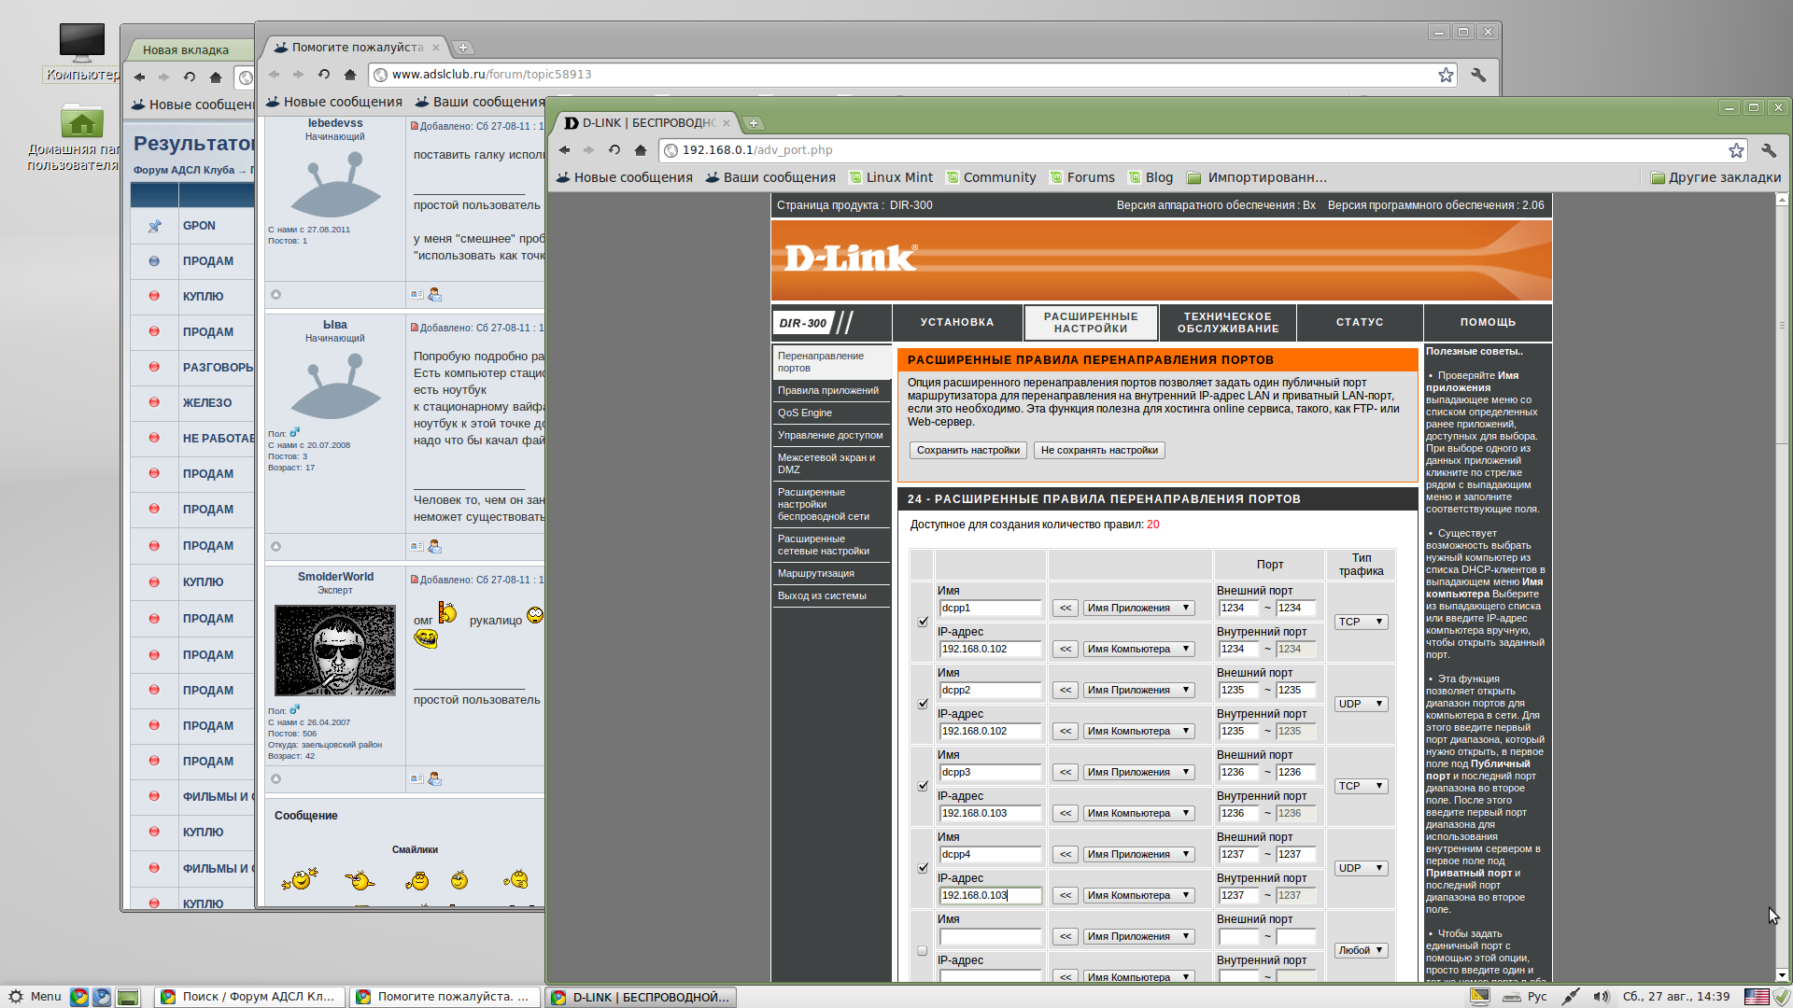Open Имя Приложения dropdown for dcpp1
Image resolution: width=1793 pixels, height=1008 pixels.
[x=1138, y=609]
